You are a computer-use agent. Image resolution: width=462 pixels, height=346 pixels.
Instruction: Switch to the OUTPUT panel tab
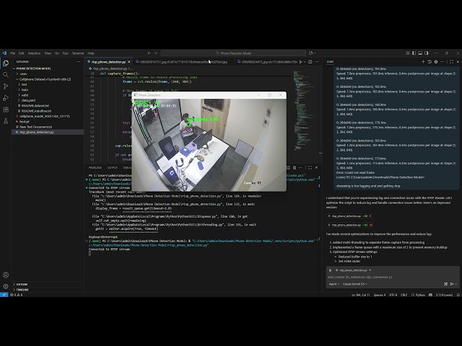point(113,168)
